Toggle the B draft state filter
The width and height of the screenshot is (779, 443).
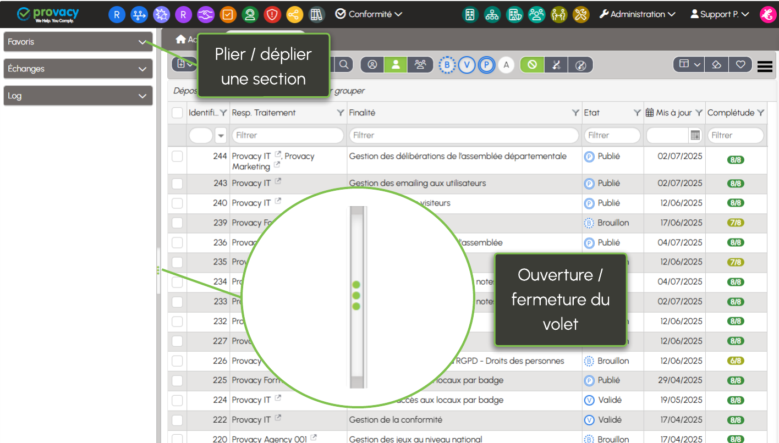click(447, 65)
